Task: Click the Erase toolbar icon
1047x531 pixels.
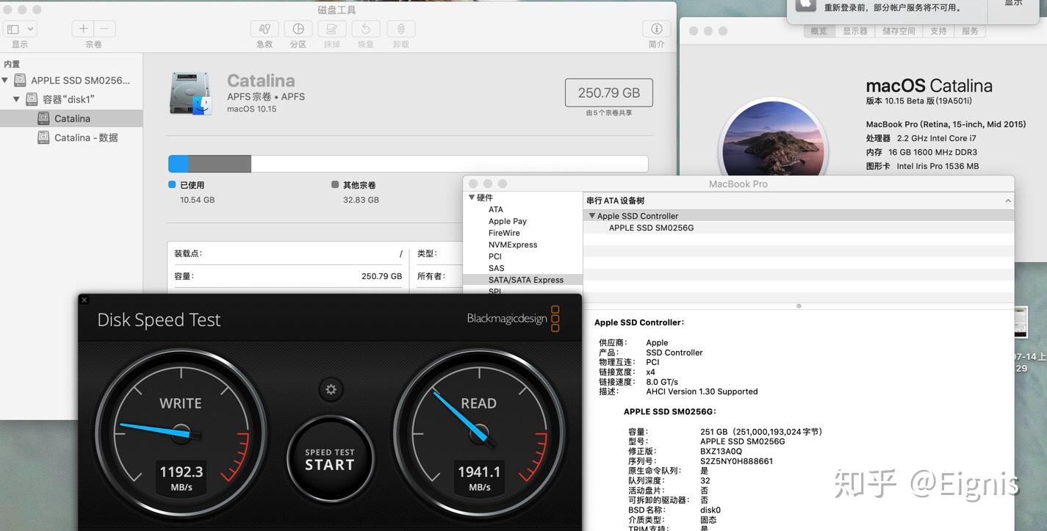Action: point(332,29)
